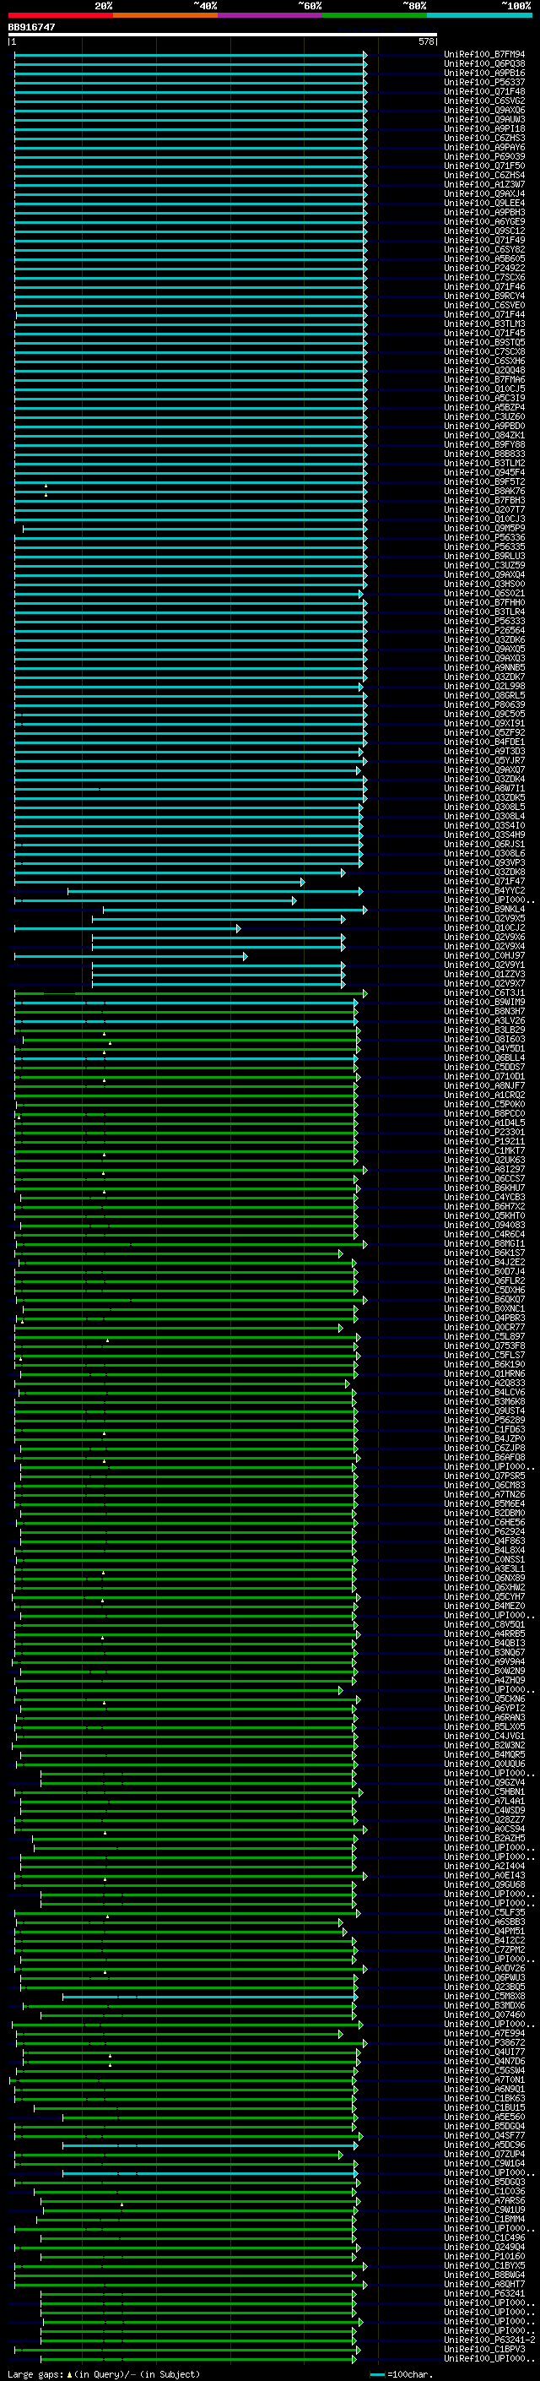
Task: Click the cyan ~100% identity legend bar
Action: tap(479, 15)
